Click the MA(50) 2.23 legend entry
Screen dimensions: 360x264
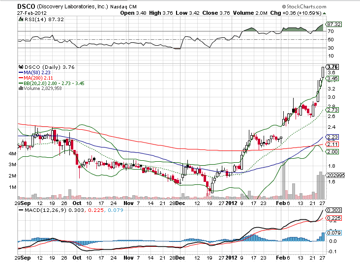(x=37, y=73)
